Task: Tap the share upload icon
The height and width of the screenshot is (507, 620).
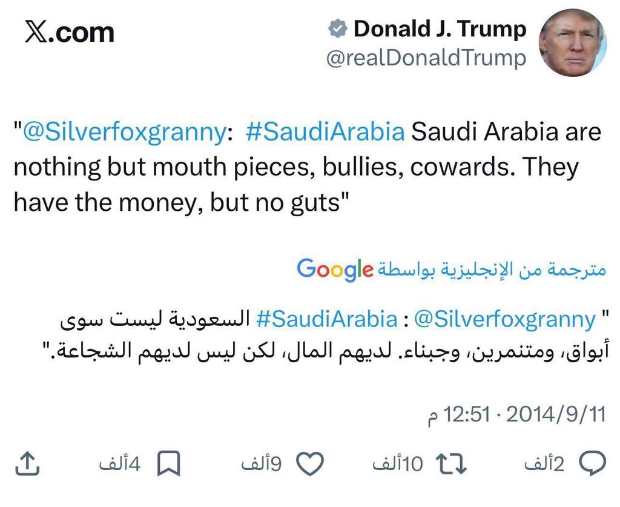Action: 27,463
